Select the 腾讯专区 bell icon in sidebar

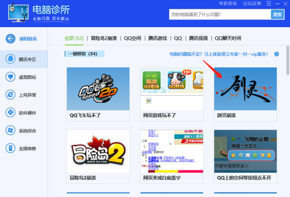click(10, 58)
